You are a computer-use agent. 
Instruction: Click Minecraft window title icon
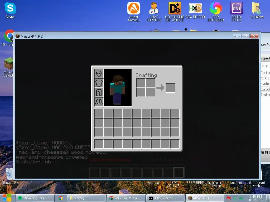point(18,36)
